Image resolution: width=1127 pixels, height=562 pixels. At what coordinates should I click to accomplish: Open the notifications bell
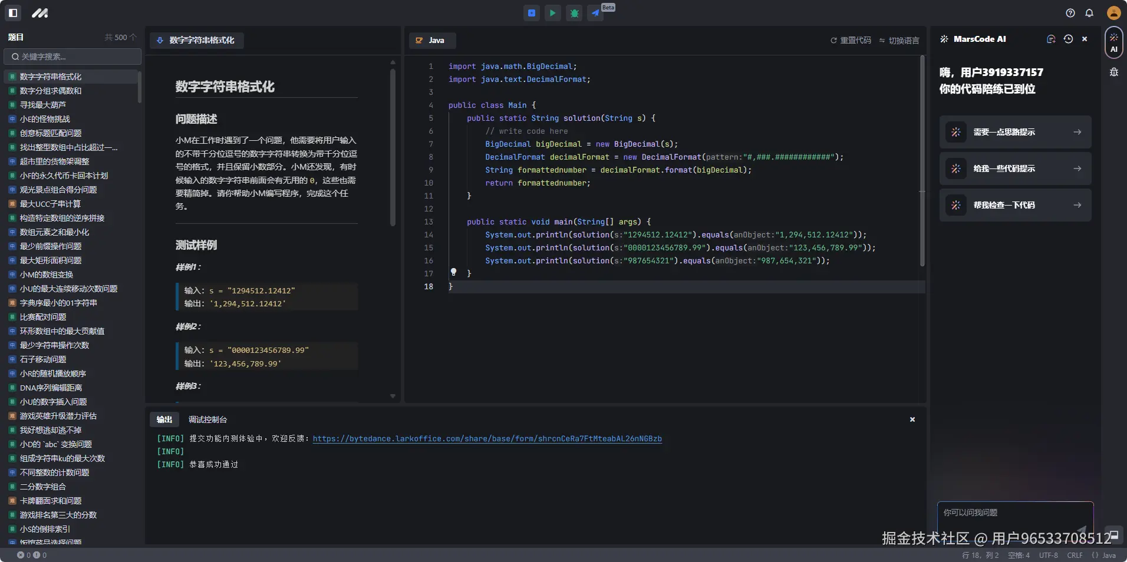tap(1089, 13)
